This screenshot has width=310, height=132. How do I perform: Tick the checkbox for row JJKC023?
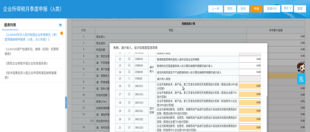coord(129,127)
